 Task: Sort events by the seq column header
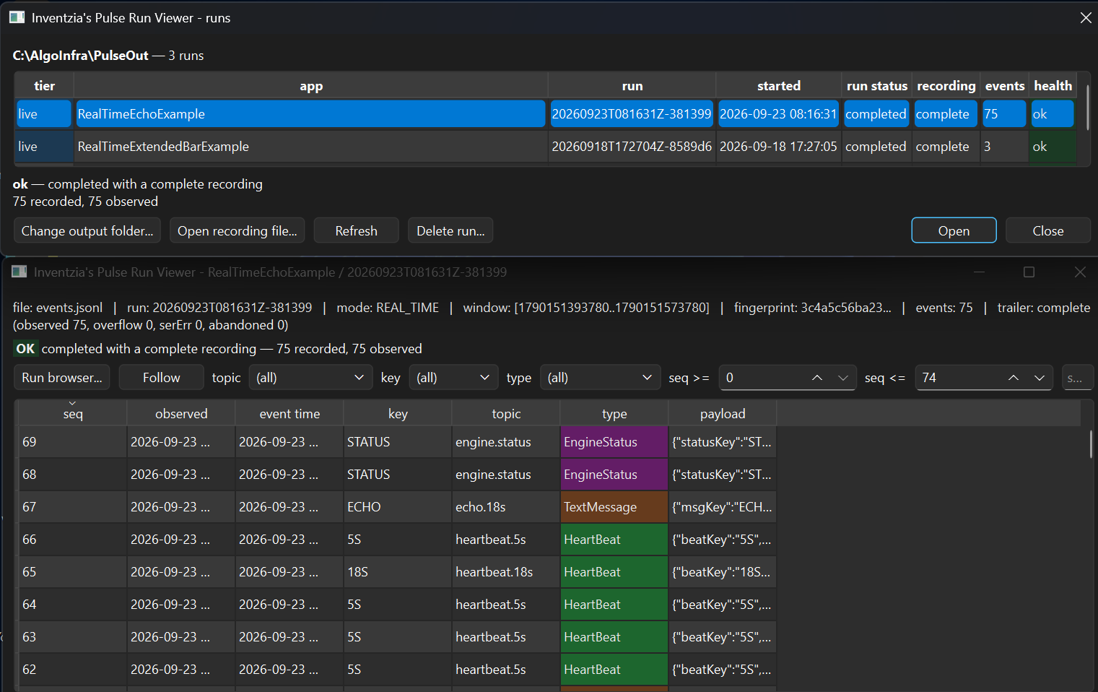[x=73, y=413]
